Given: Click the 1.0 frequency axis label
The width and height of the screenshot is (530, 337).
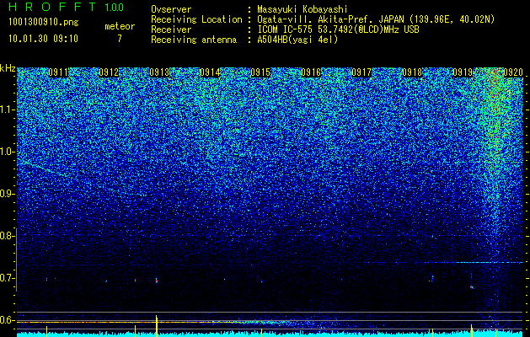Looking at the screenshot, I should tap(8, 152).
